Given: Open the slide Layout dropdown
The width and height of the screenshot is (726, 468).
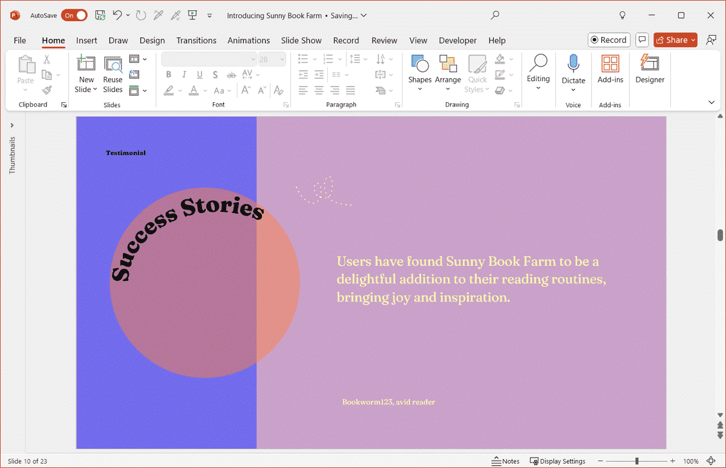Looking at the screenshot, I should coord(138,59).
